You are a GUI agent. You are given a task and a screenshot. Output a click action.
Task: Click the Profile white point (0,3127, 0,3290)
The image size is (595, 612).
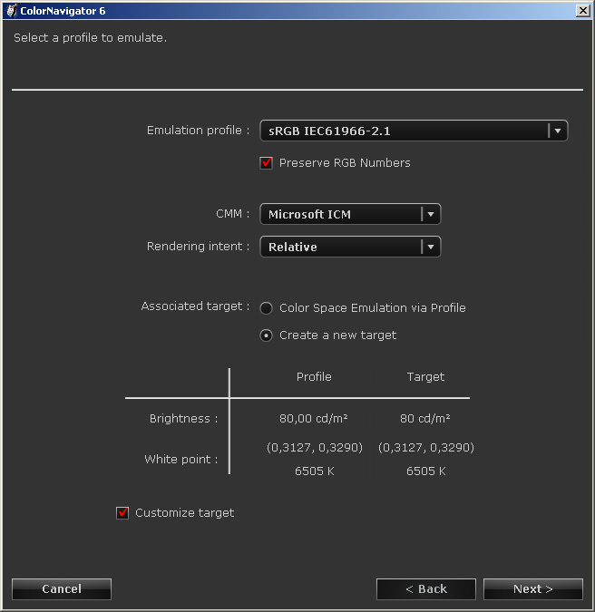tap(315, 447)
